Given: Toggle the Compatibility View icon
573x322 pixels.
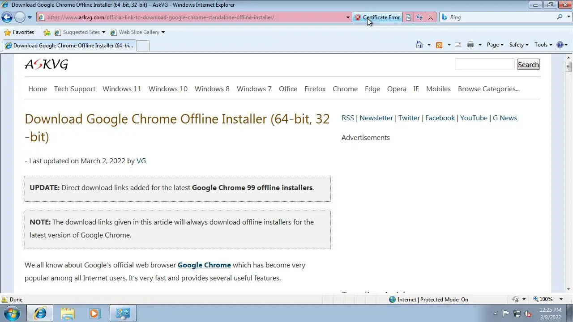Looking at the screenshot, I should pos(408,17).
